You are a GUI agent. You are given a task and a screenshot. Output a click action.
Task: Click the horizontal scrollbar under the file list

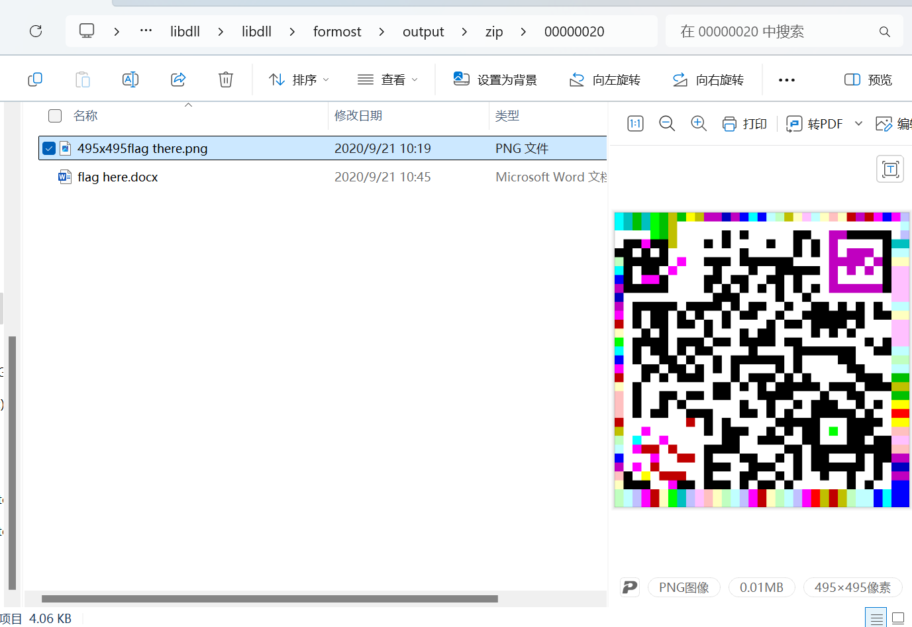pos(270,599)
